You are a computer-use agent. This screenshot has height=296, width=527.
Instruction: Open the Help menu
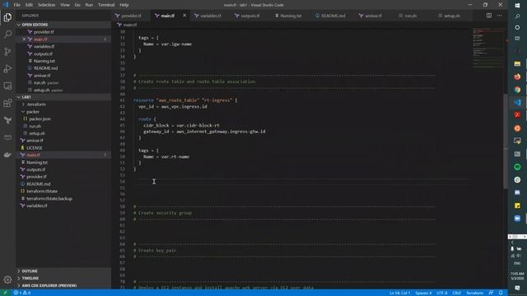coord(124,5)
